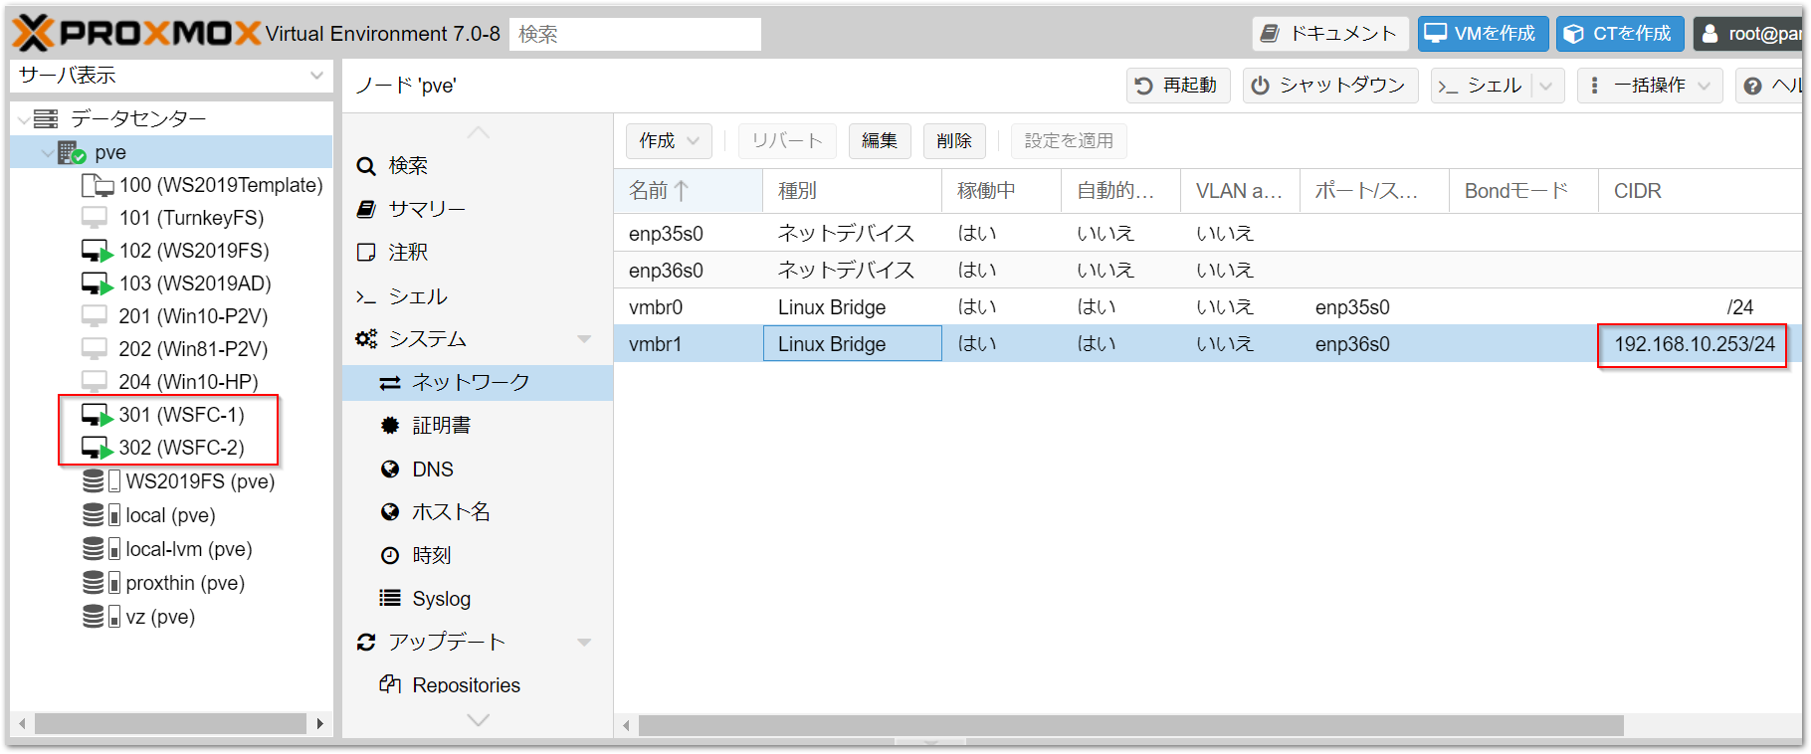Open the Syslog menu item
Screen dimensions: 1811x754
(478, 599)
